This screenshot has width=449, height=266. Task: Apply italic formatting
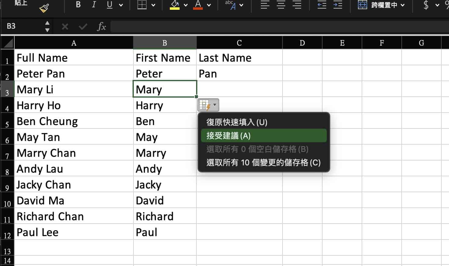point(93,5)
